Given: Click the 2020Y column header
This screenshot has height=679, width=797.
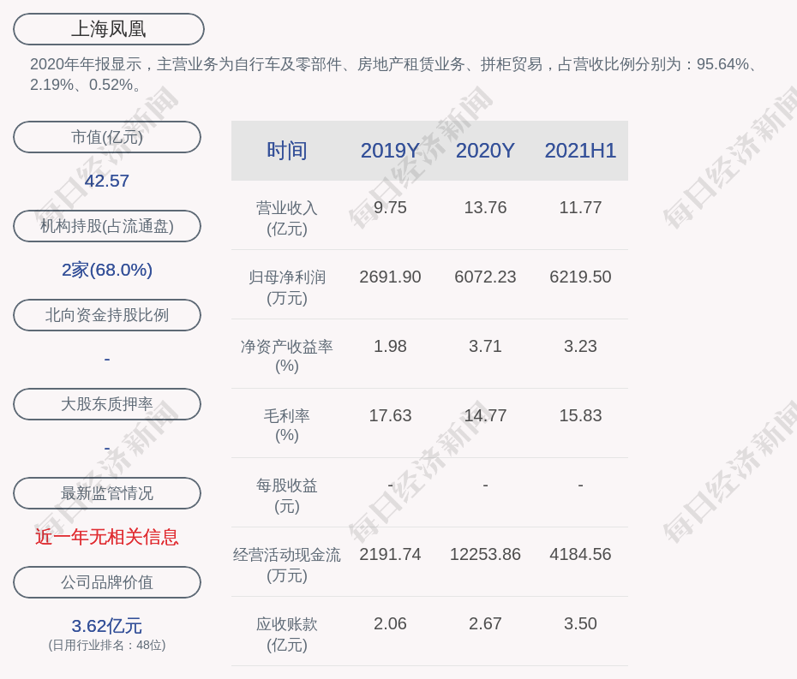Looking at the screenshot, I should [x=485, y=151].
